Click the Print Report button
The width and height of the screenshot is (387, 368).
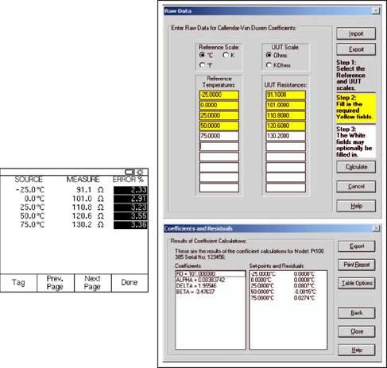[x=357, y=265]
